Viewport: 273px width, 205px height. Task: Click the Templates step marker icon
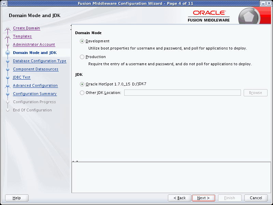click(8, 37)
